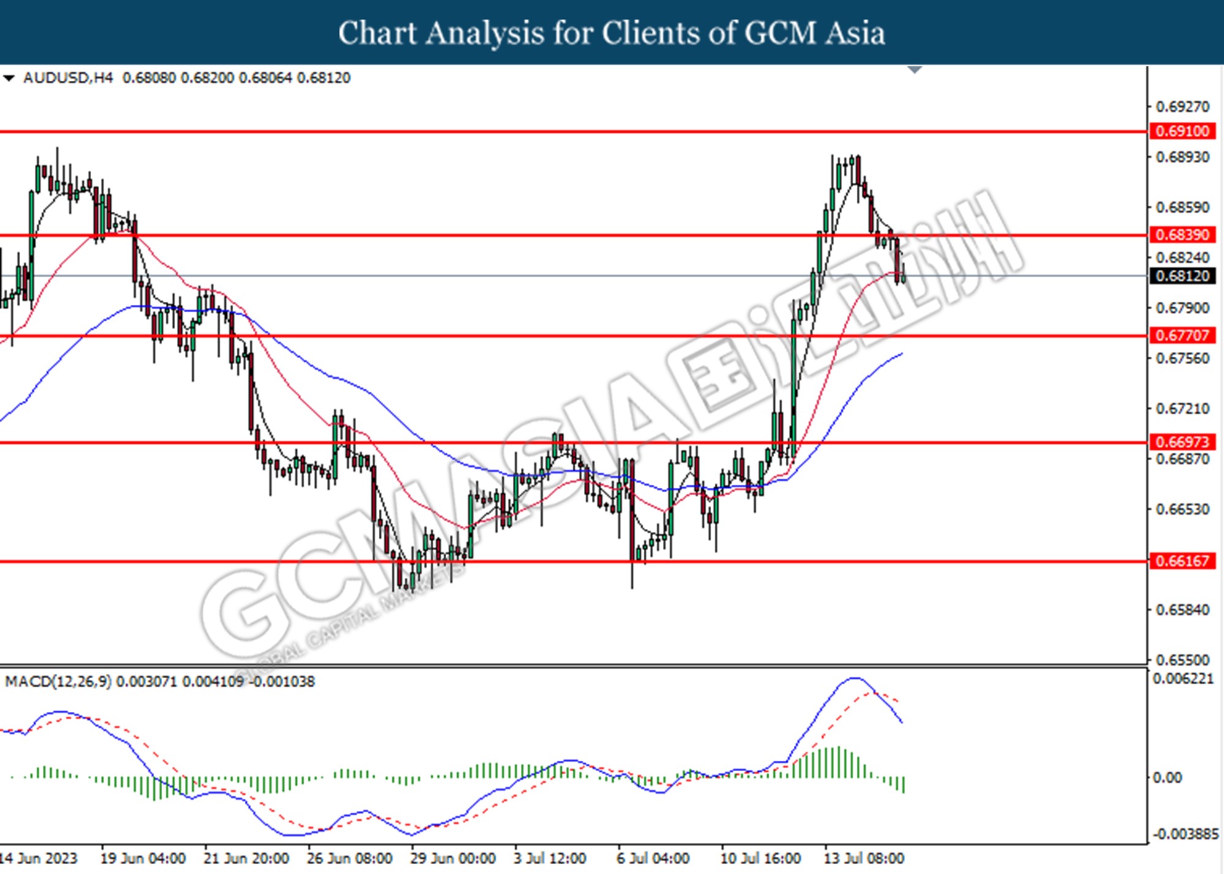Screen dimensions: 1224x874
Task: Click the 0.67900 price axis value
Action: [x=1182, y=307]
